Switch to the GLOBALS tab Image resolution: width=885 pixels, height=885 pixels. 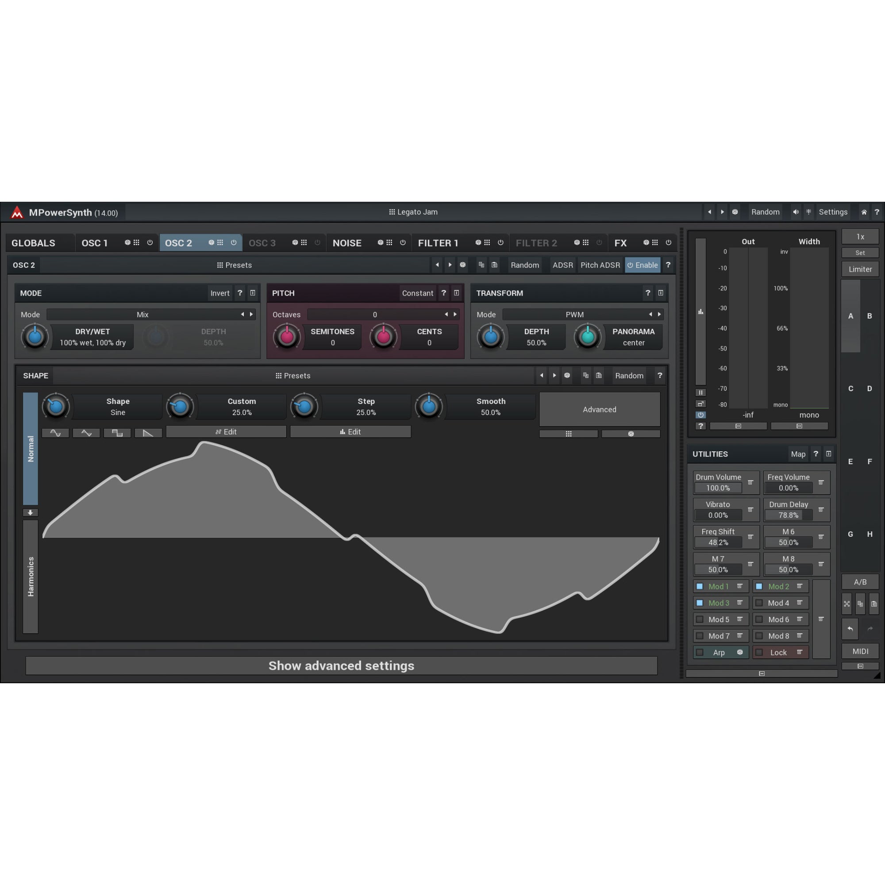coord(40,243)
